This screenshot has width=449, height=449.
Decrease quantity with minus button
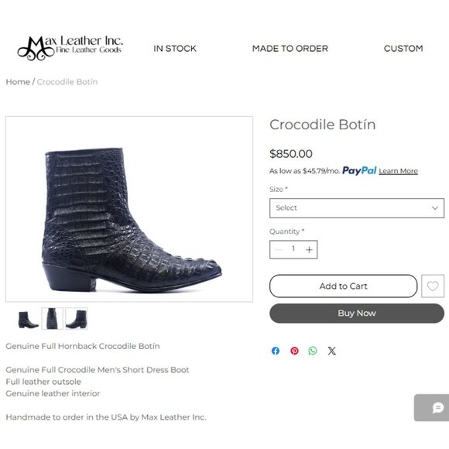(278, 250)
